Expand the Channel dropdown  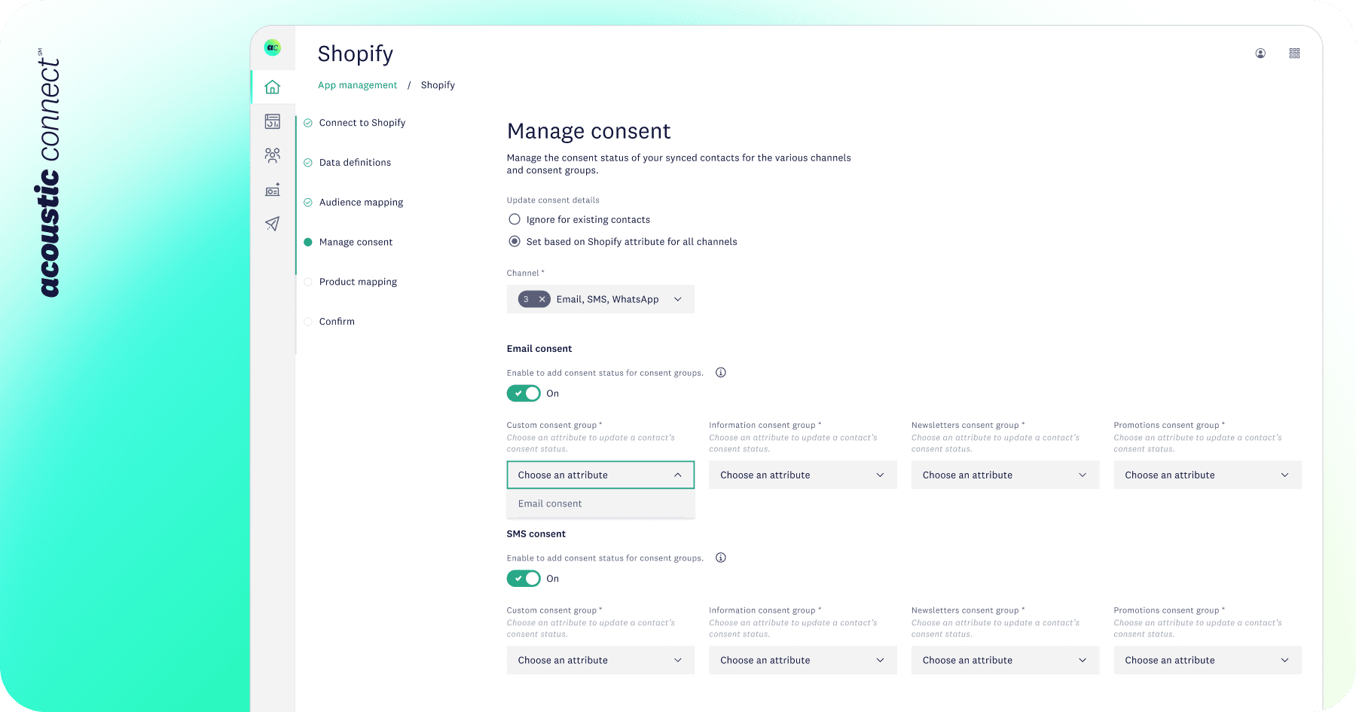click(677, 299)
